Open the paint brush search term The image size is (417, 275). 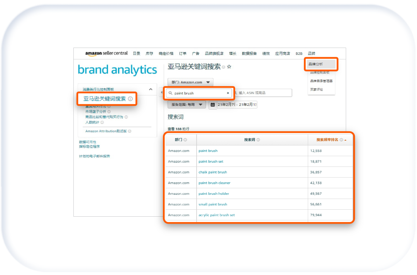208,151
